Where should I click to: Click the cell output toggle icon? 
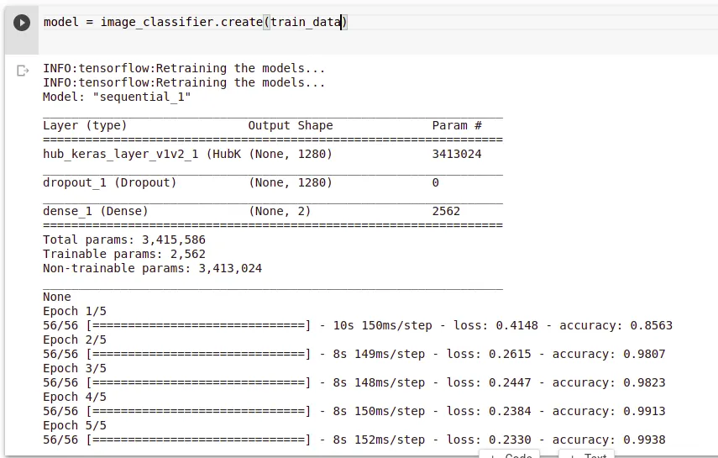click(23, 71)
